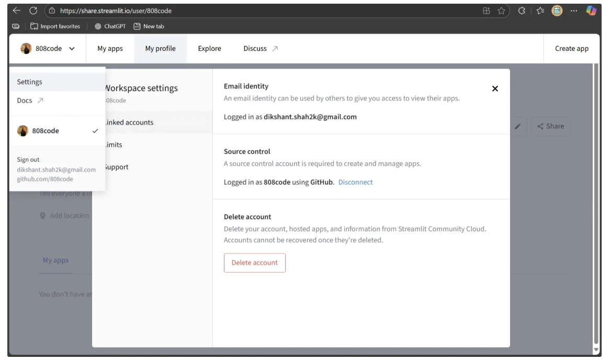
Task: Open browser extensions puzzle icon
Action: click(x=522, y=10)
